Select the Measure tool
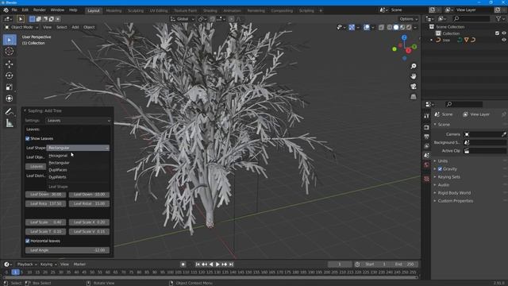This screenshot has width=508, height=286. (x=10, y=123)
